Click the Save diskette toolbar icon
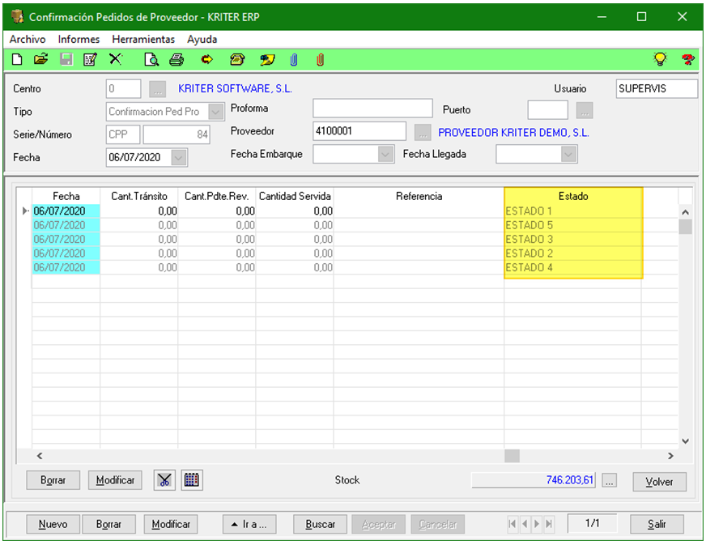This screenshot has height=545, width=706. click(x=66, y=59)
